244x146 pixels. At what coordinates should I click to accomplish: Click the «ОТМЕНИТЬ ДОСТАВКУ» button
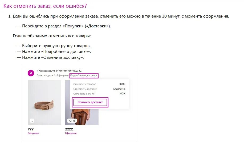tap(90, 102)
